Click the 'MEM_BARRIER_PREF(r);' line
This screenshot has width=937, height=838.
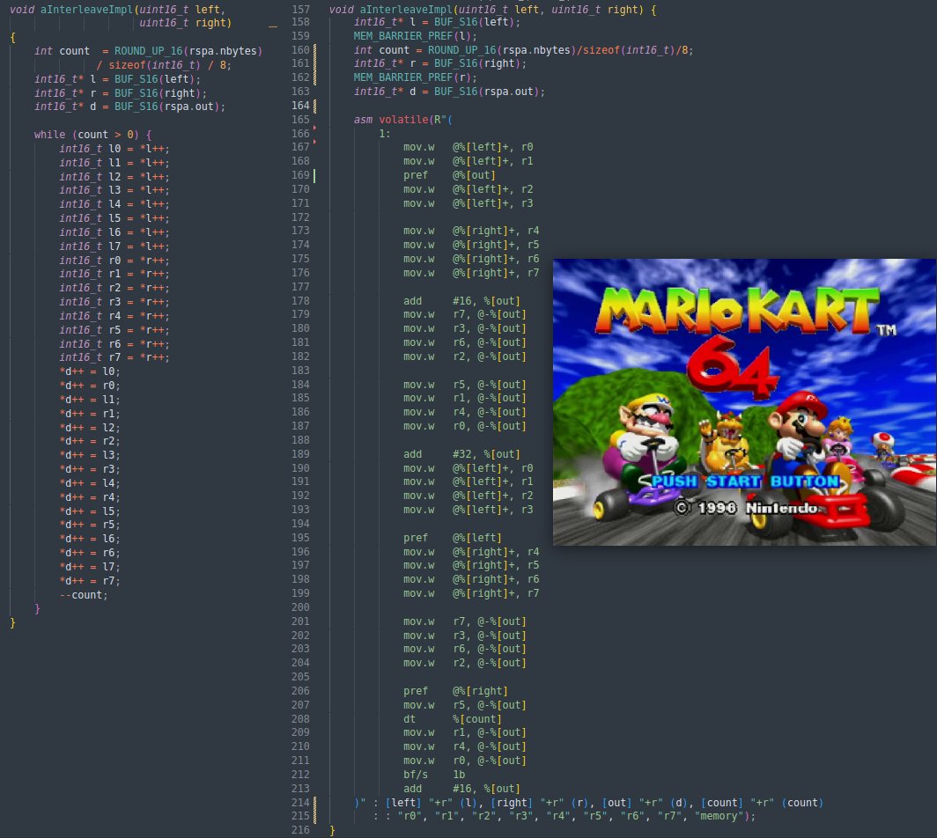(416, 77)
